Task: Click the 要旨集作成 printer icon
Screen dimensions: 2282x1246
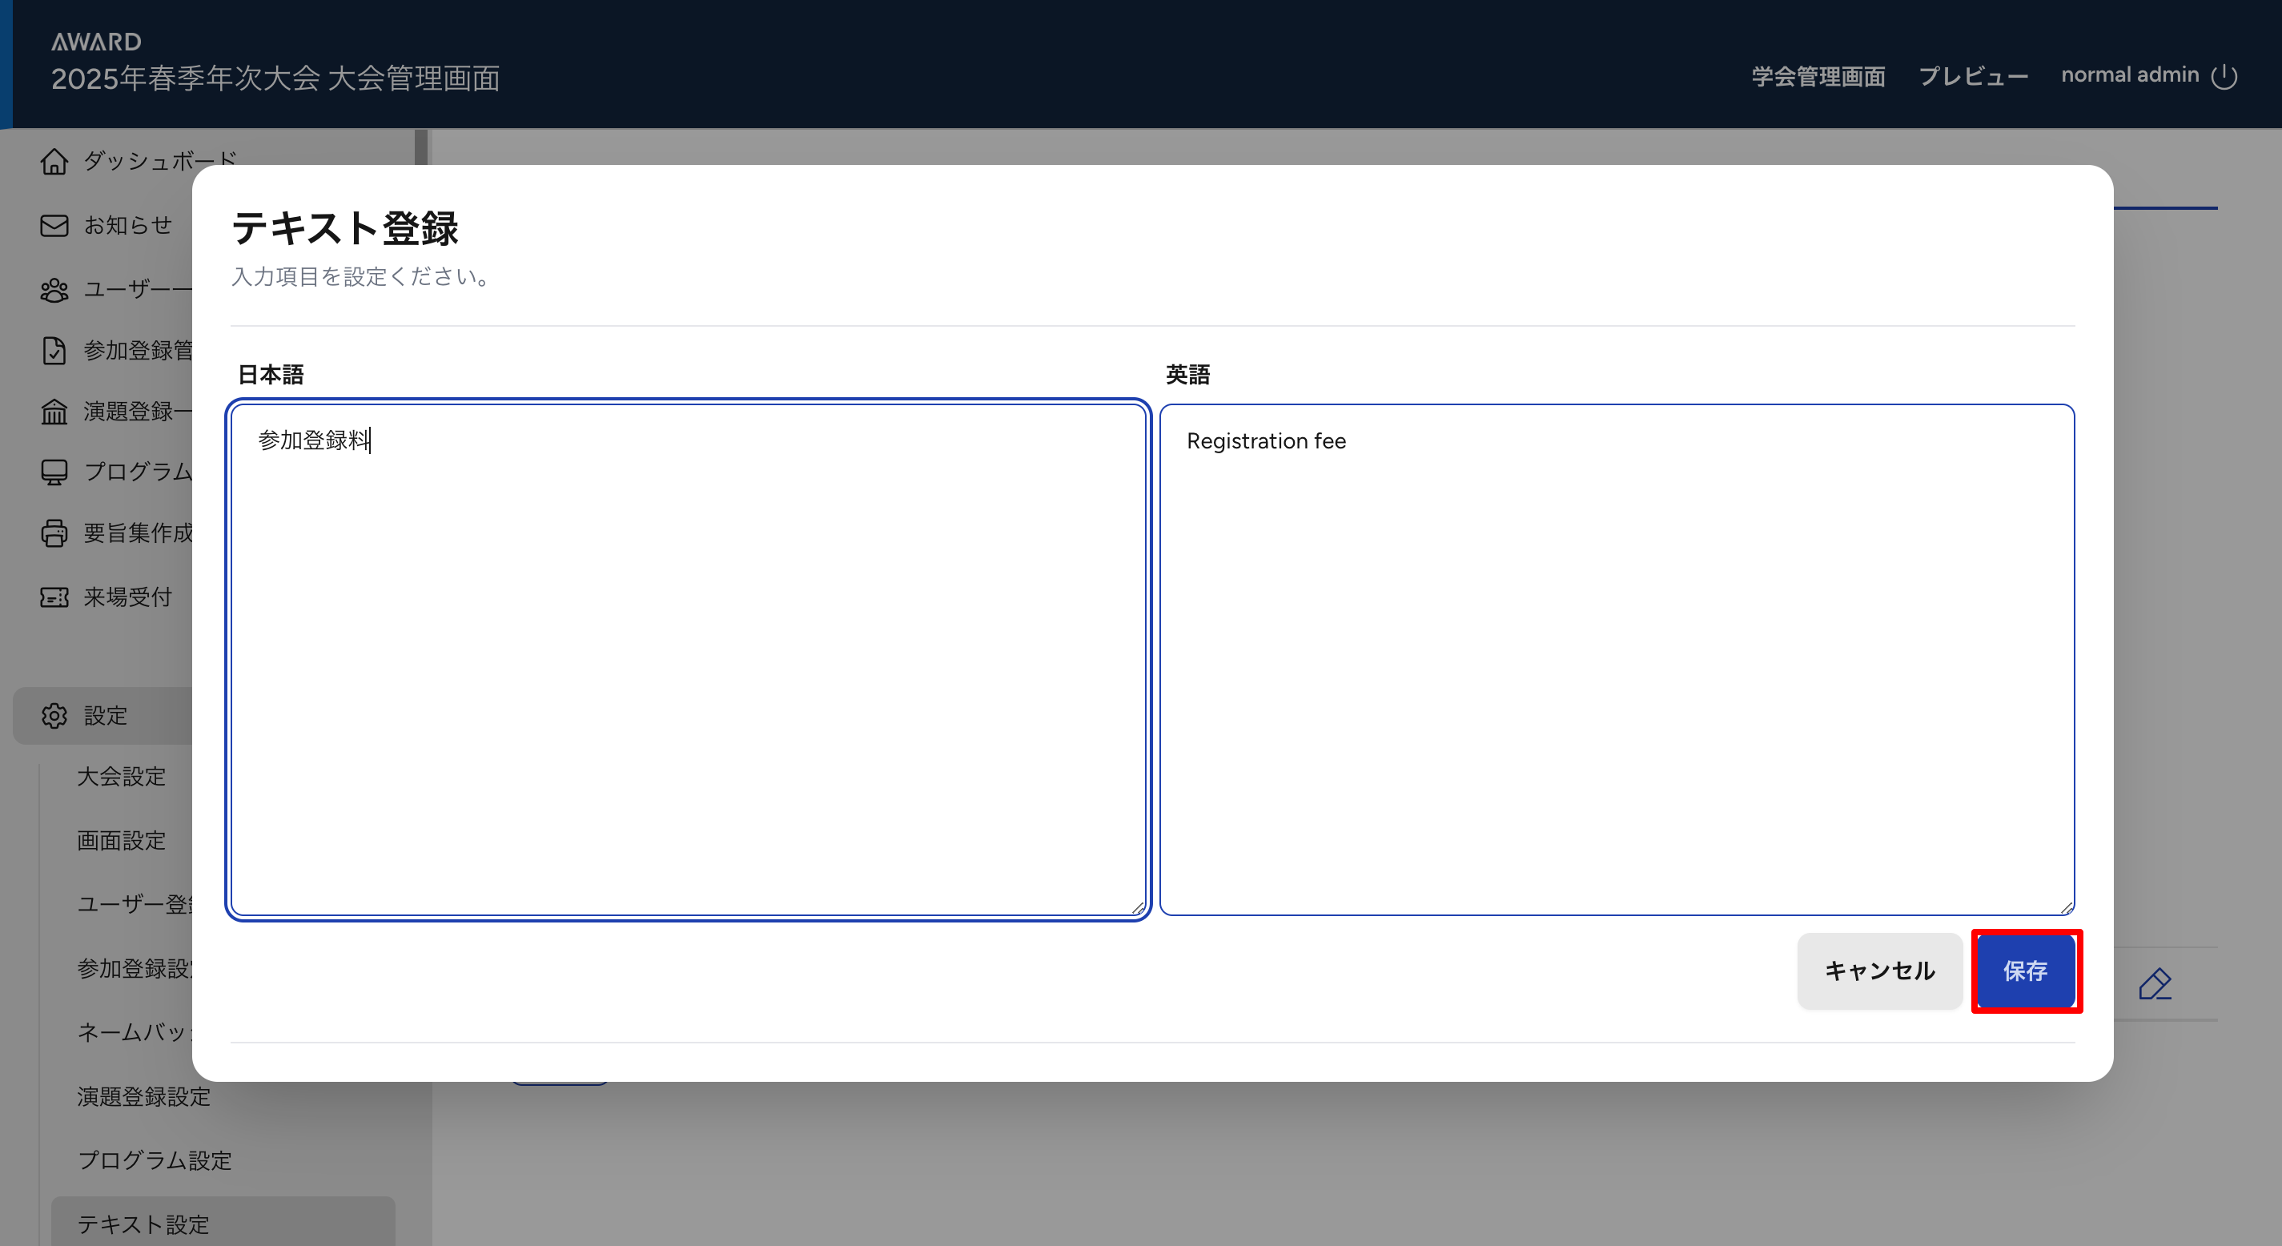Action: pyautogui.click(x=54, y=533)
